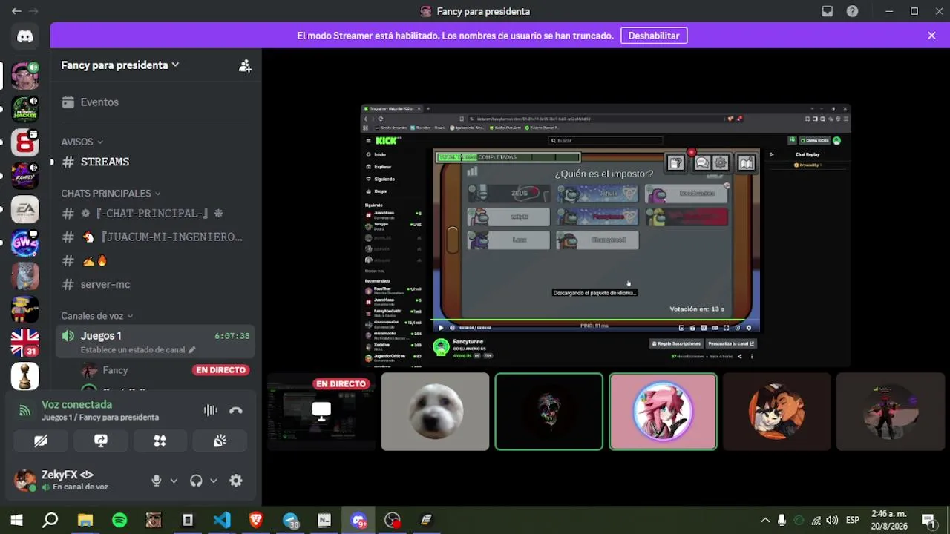
Task: Open the soundboard
Action: pyautogui.click(x=220, y=441)
